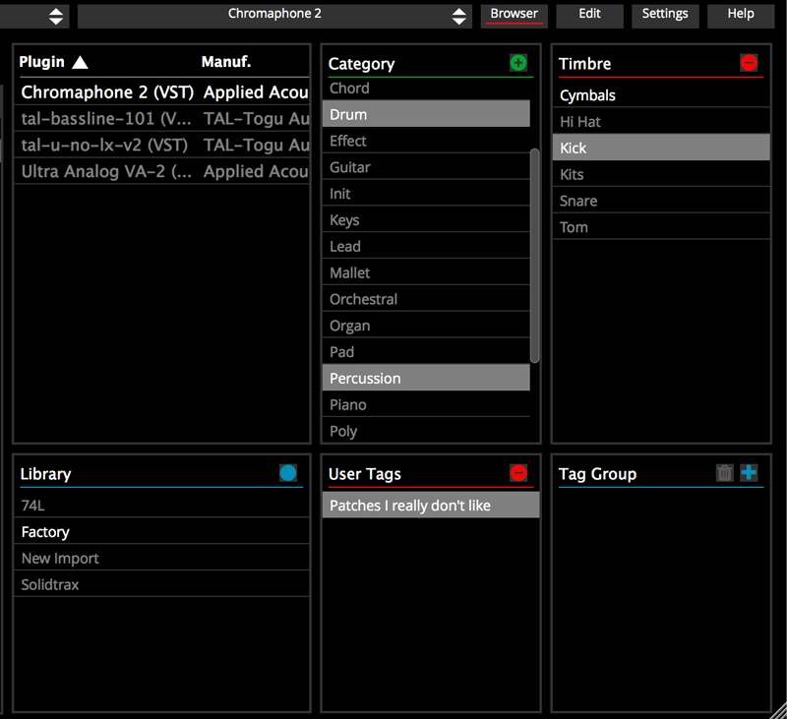Select the Pad category
This screenshot has height=719, width=787.
pyautogui.click(x=426, y=352)
